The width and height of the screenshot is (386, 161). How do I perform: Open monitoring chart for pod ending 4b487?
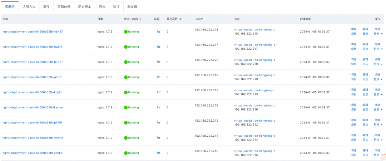(x=159, y=31)
